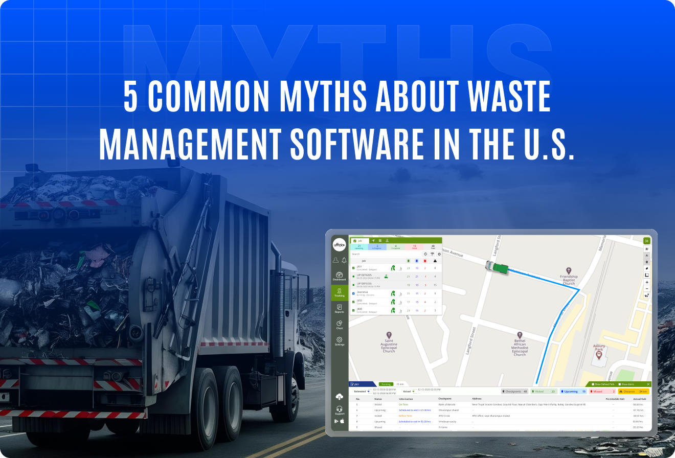Switch to the person tab in job panel
The image size is (675, 458).
(x=387, y=241)
